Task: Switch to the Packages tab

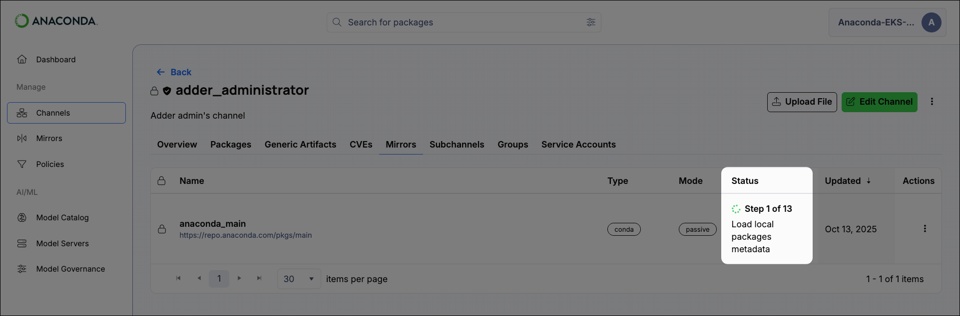Action: [231, 145]
